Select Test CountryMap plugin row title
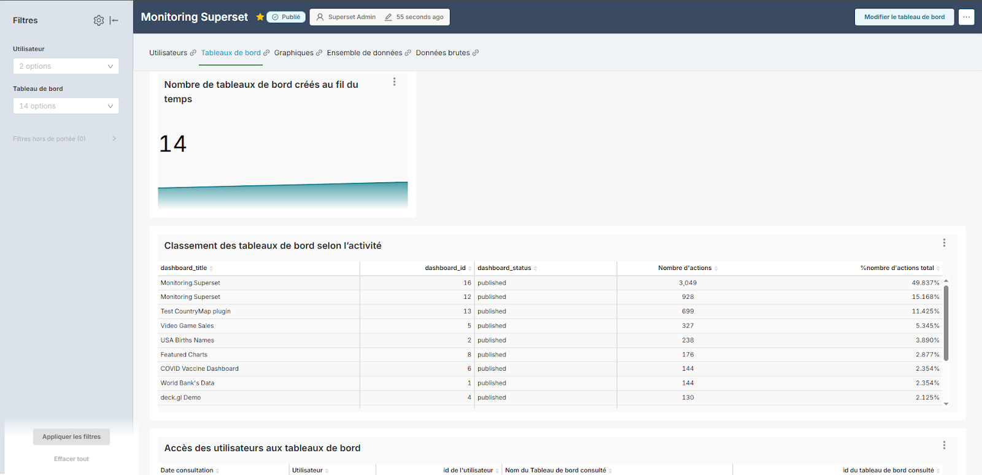 tap(196, 311)
